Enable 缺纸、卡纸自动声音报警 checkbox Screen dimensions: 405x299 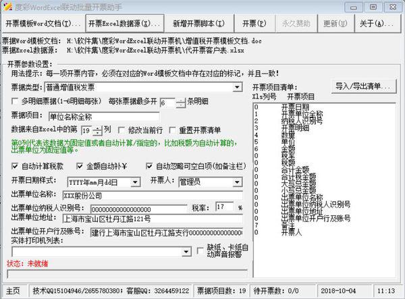pyautogui.click(x=200, y=250)
